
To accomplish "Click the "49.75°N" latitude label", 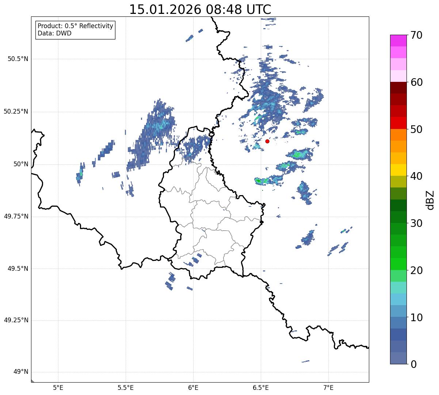I will [16, 216].
